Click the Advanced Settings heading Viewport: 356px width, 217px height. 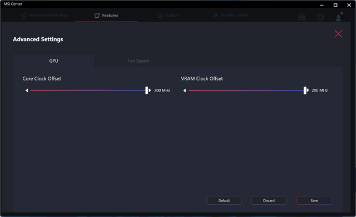tap(38, 39)
